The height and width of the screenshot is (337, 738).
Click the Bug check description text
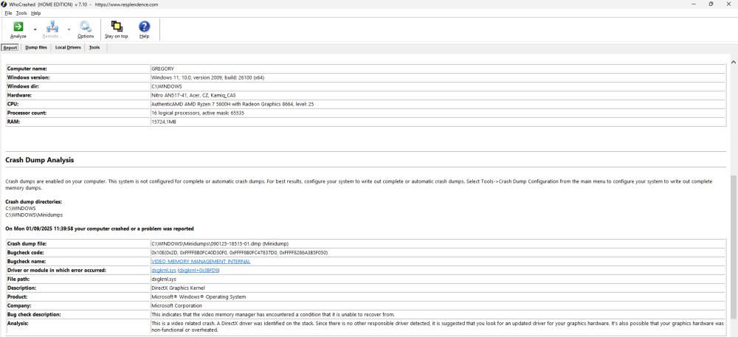[273, 314]
